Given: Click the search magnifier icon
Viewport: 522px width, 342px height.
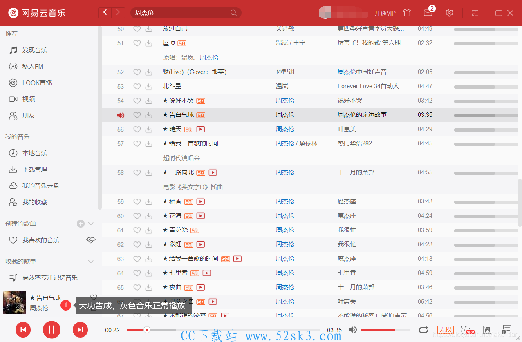Looking at the screenshot, I should (233, 13).
